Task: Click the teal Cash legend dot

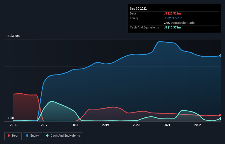Action: 47,136
